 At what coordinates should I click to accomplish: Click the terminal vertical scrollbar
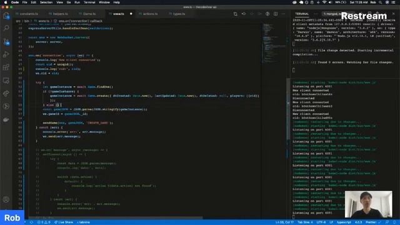tap(288, 109)
